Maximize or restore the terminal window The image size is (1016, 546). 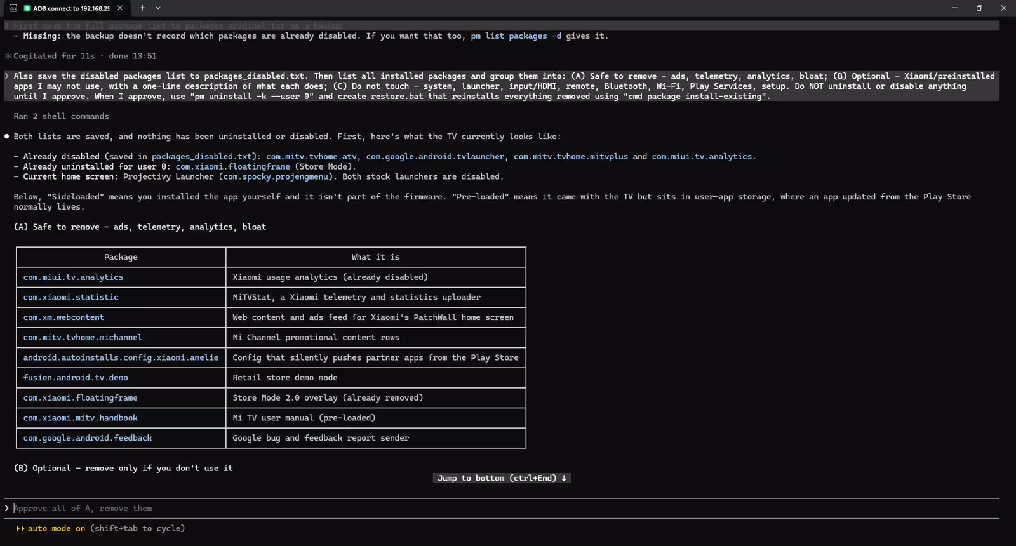(979, 8)
